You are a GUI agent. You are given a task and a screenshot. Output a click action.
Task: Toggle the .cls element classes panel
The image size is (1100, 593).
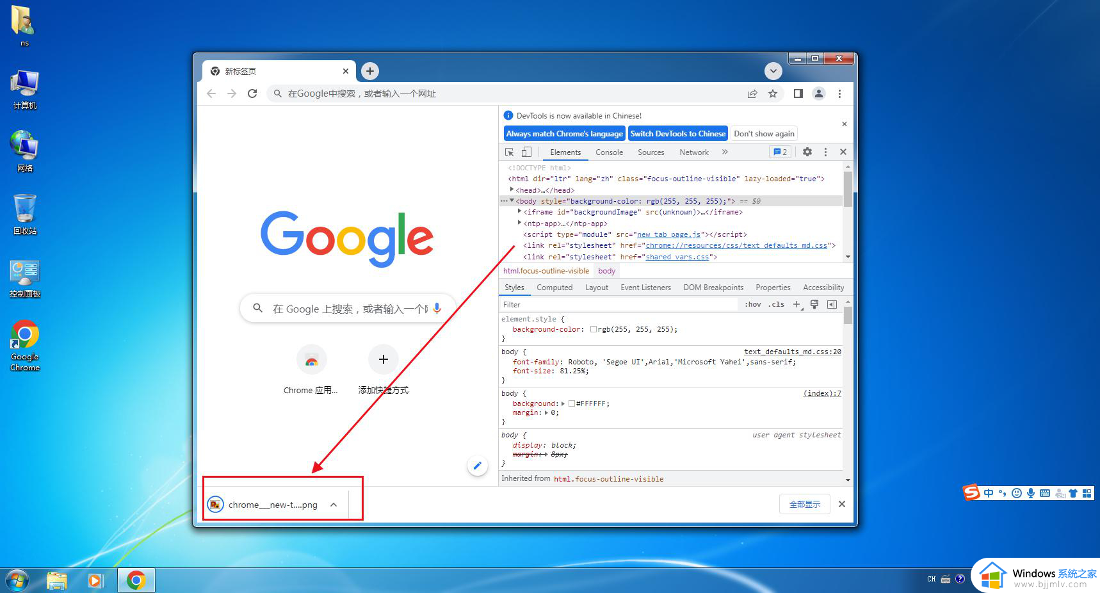click(x=776, y=305)
